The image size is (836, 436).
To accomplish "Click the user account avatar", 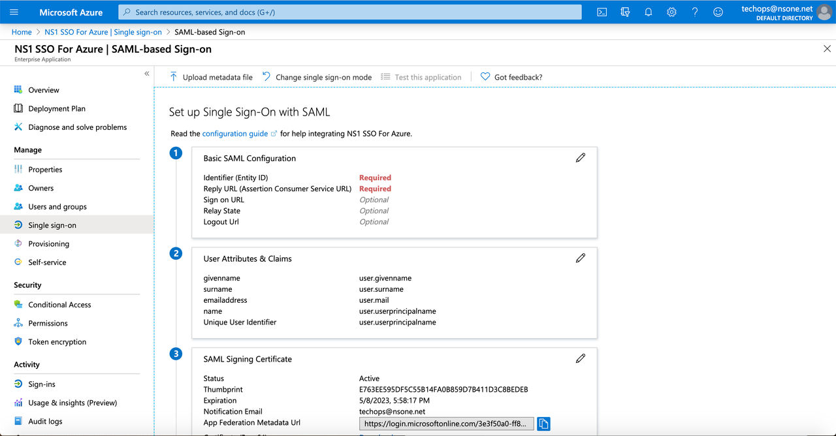I will [x=825, y=12].
